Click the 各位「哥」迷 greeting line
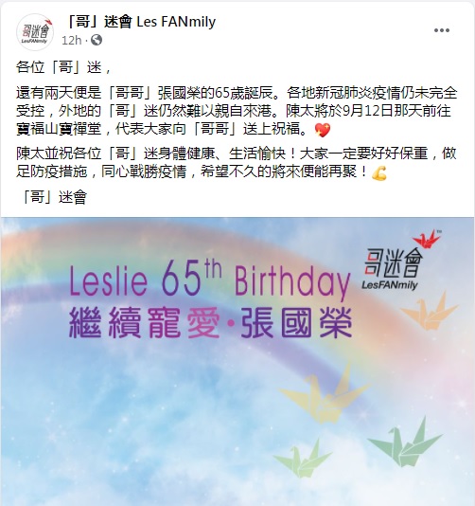 click(x=64, y=67)
